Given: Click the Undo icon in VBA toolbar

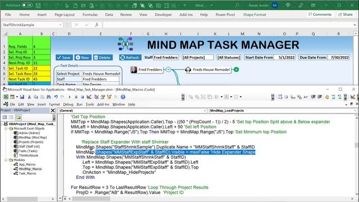Looking at the screenshot, I should 56,97.
